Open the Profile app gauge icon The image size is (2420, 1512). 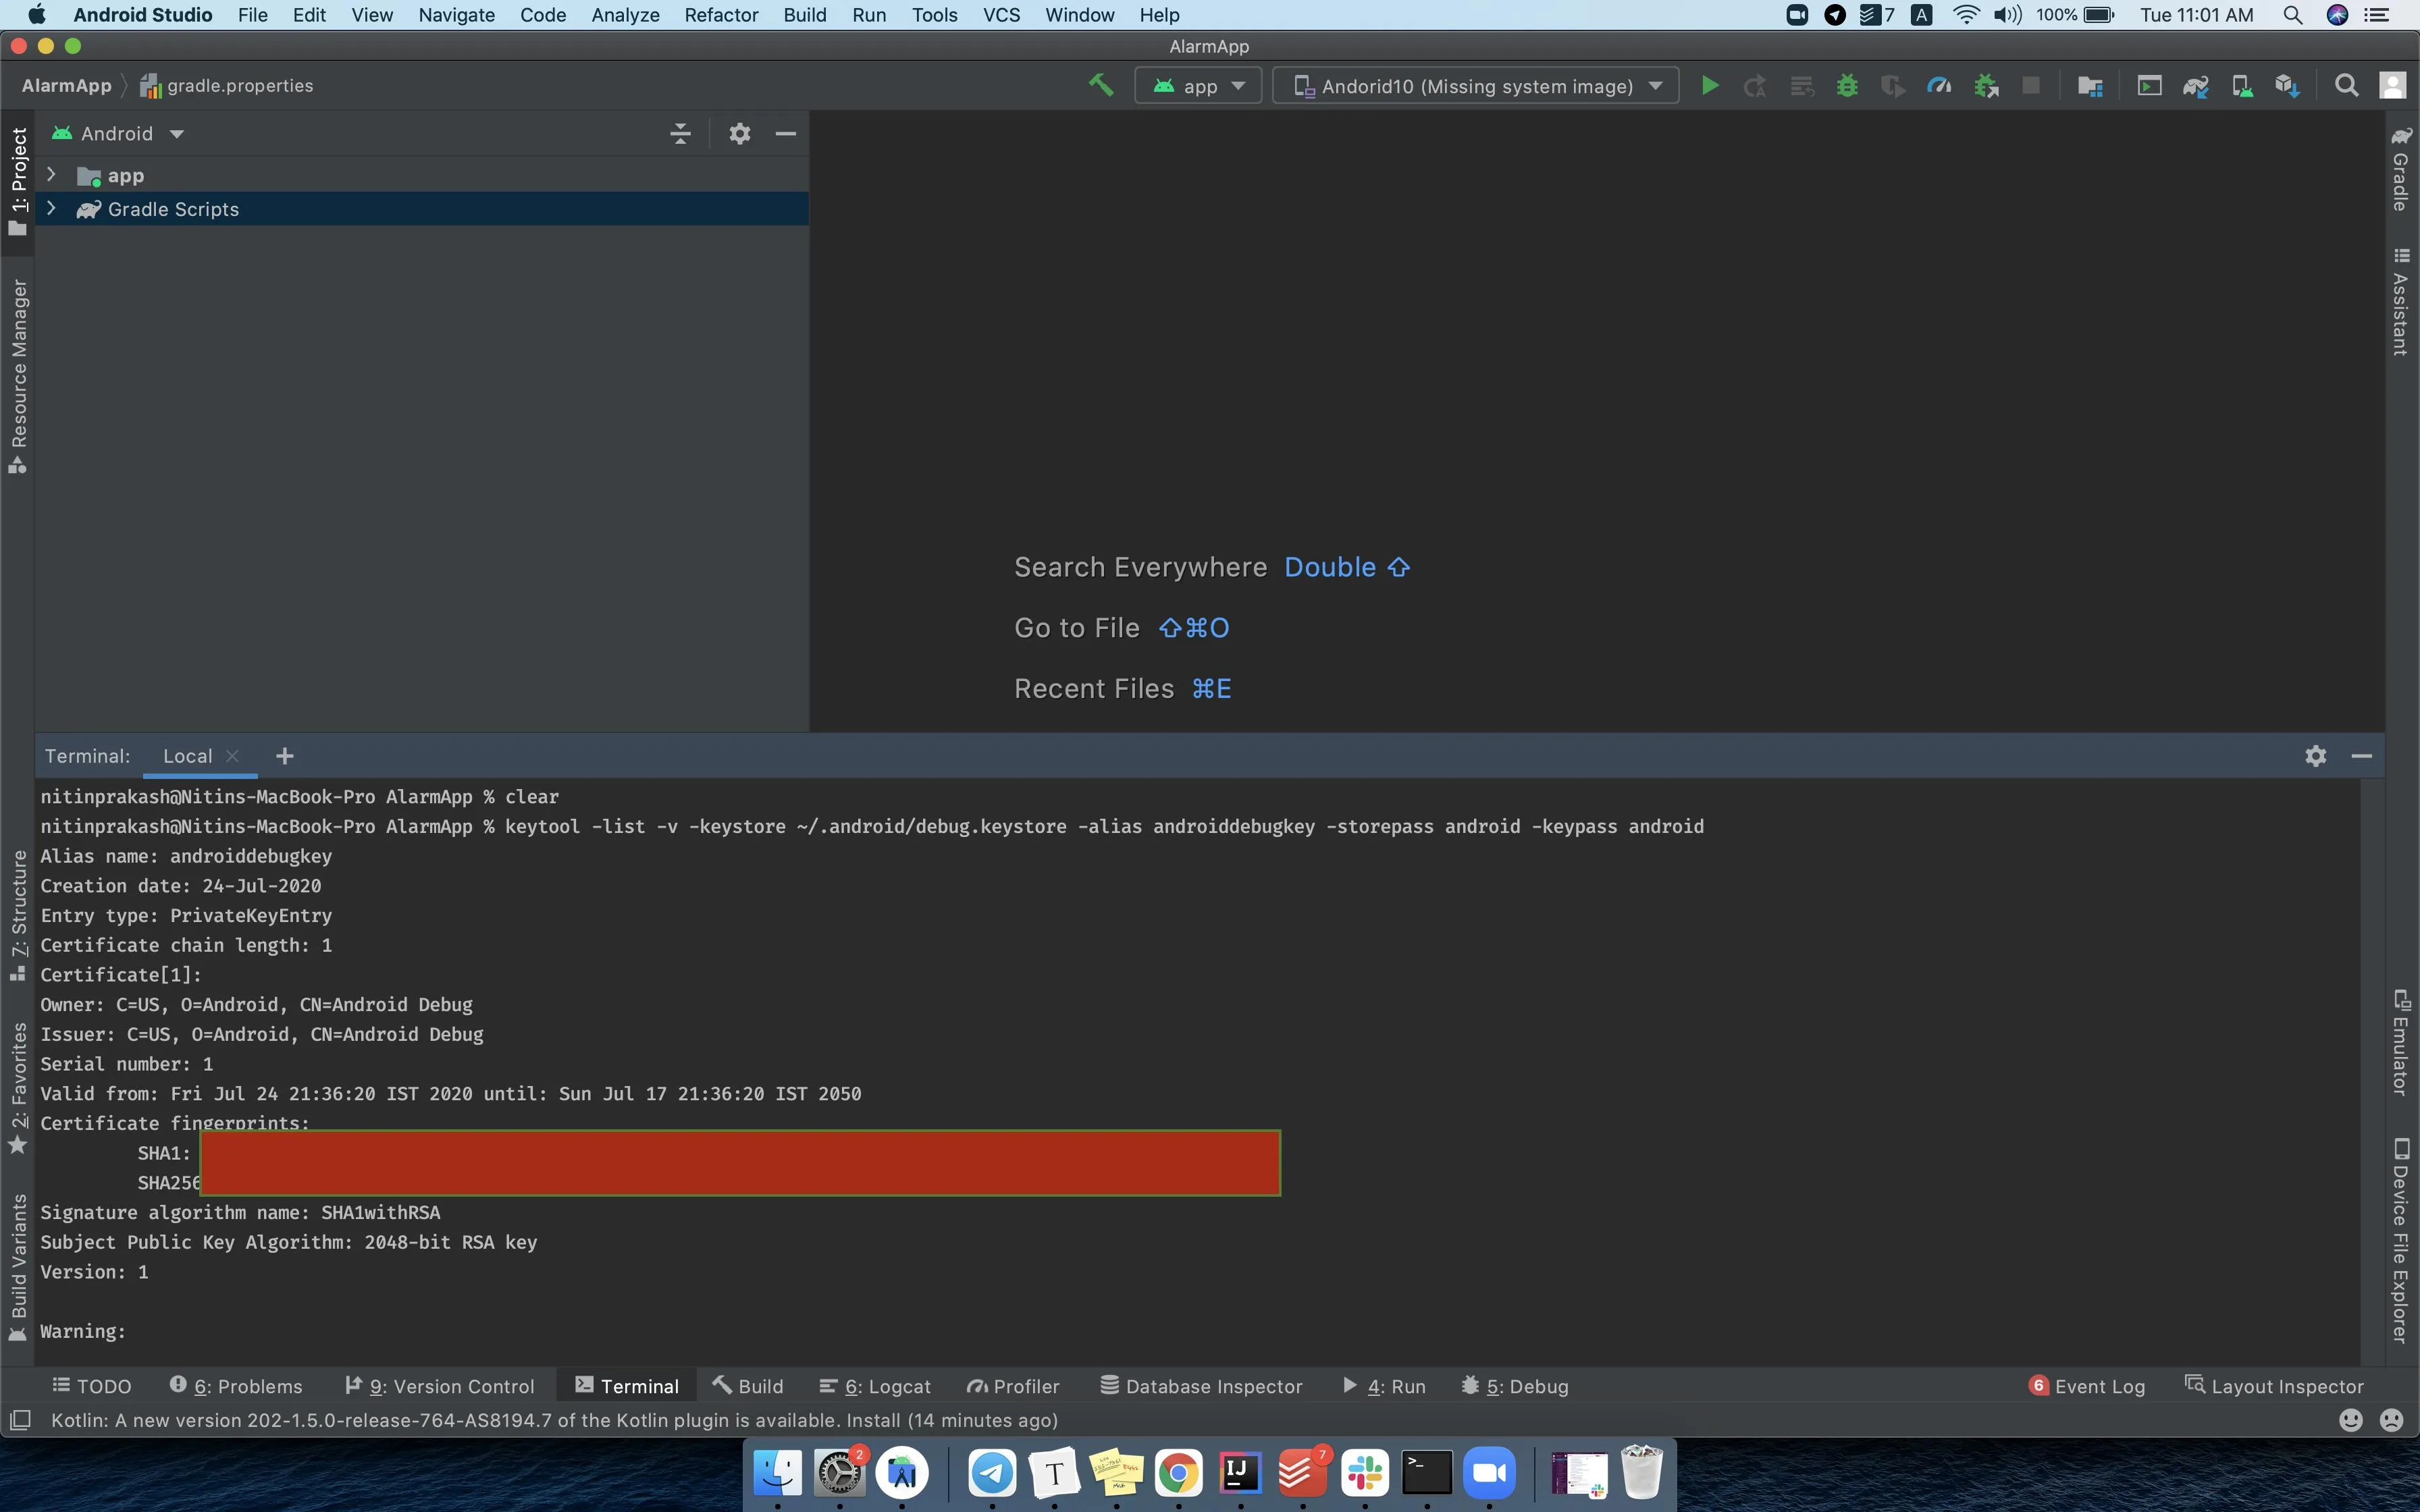click(x=1939, y=86)
